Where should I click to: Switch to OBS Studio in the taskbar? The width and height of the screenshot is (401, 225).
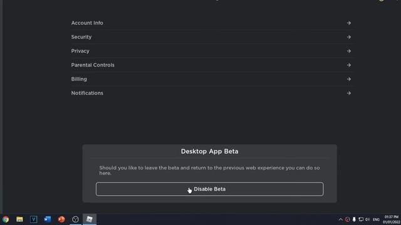coord(75,219)
